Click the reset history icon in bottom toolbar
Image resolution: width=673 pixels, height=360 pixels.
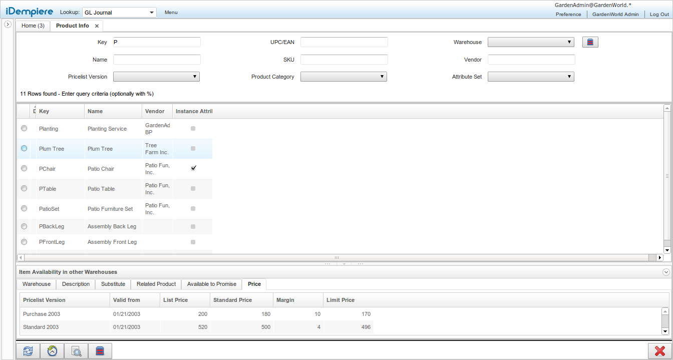pyautogui.click(x=52, y=350)
